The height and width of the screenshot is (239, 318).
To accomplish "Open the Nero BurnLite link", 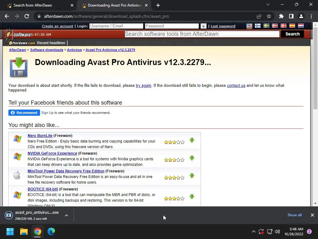I will [40, 136].
